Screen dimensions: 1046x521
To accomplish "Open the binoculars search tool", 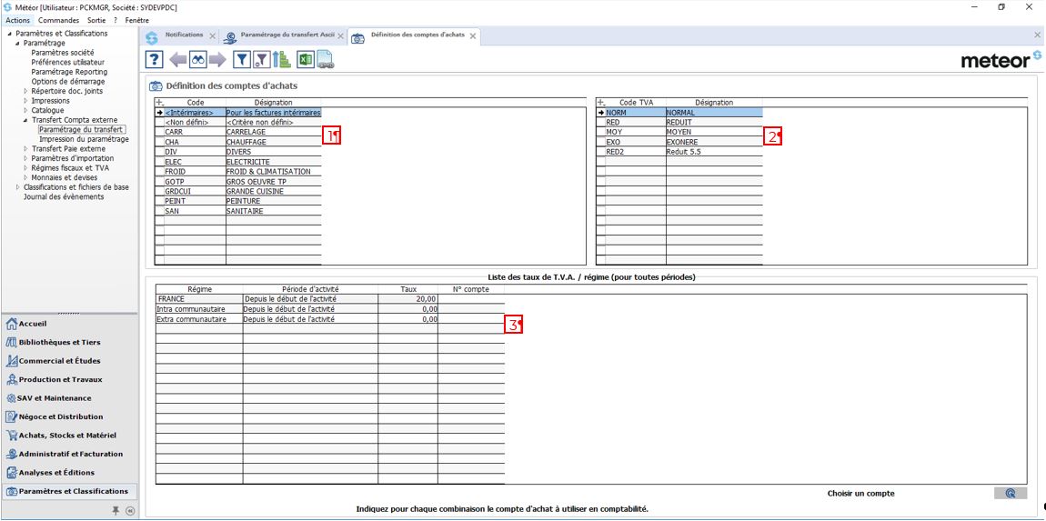I will pyautogui.click(x=198, y=60).
